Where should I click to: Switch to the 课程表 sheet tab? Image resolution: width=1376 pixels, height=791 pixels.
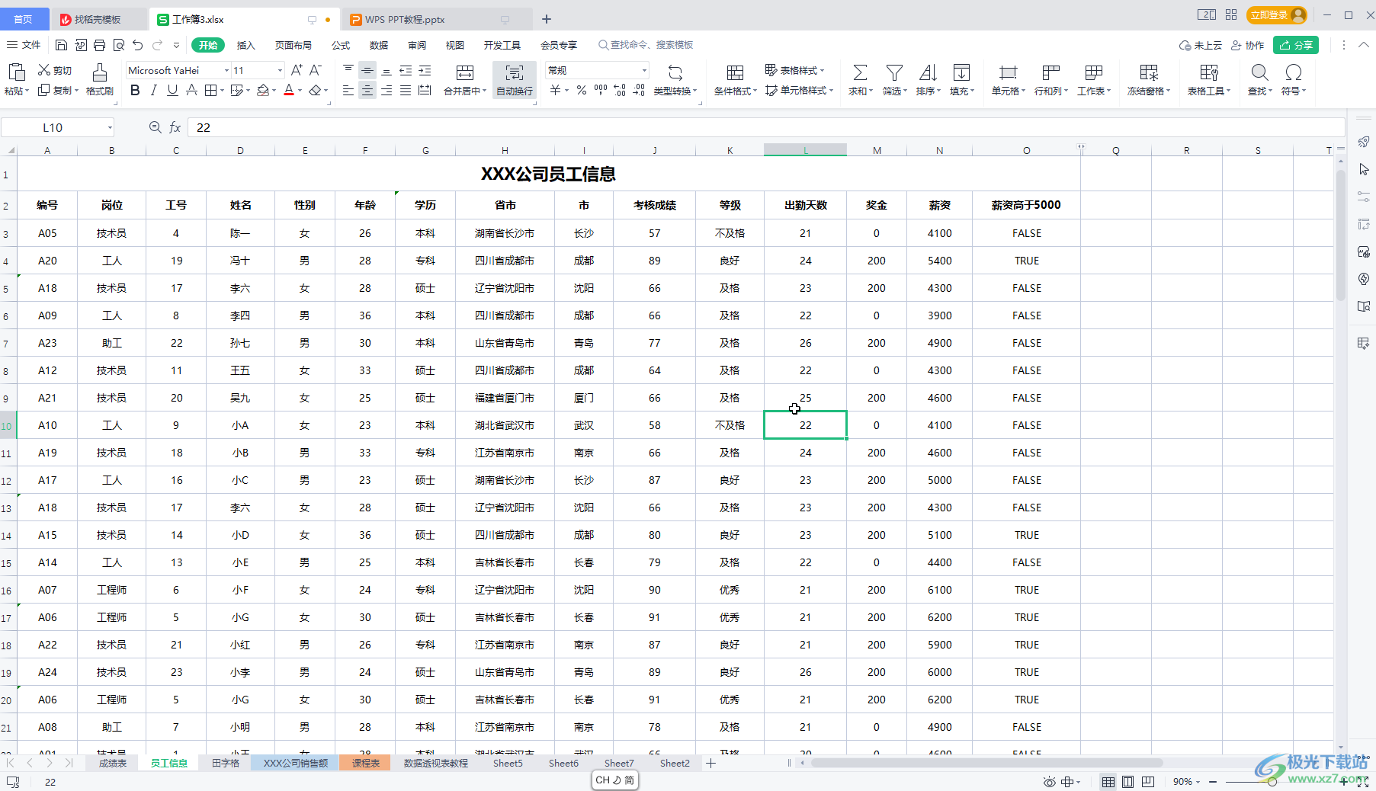pyautogui.click(x=366, y=763)
